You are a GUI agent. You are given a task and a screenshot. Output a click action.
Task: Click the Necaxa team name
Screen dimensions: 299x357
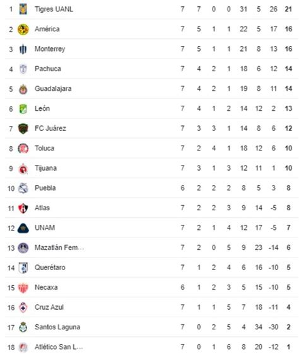point(46,287)
